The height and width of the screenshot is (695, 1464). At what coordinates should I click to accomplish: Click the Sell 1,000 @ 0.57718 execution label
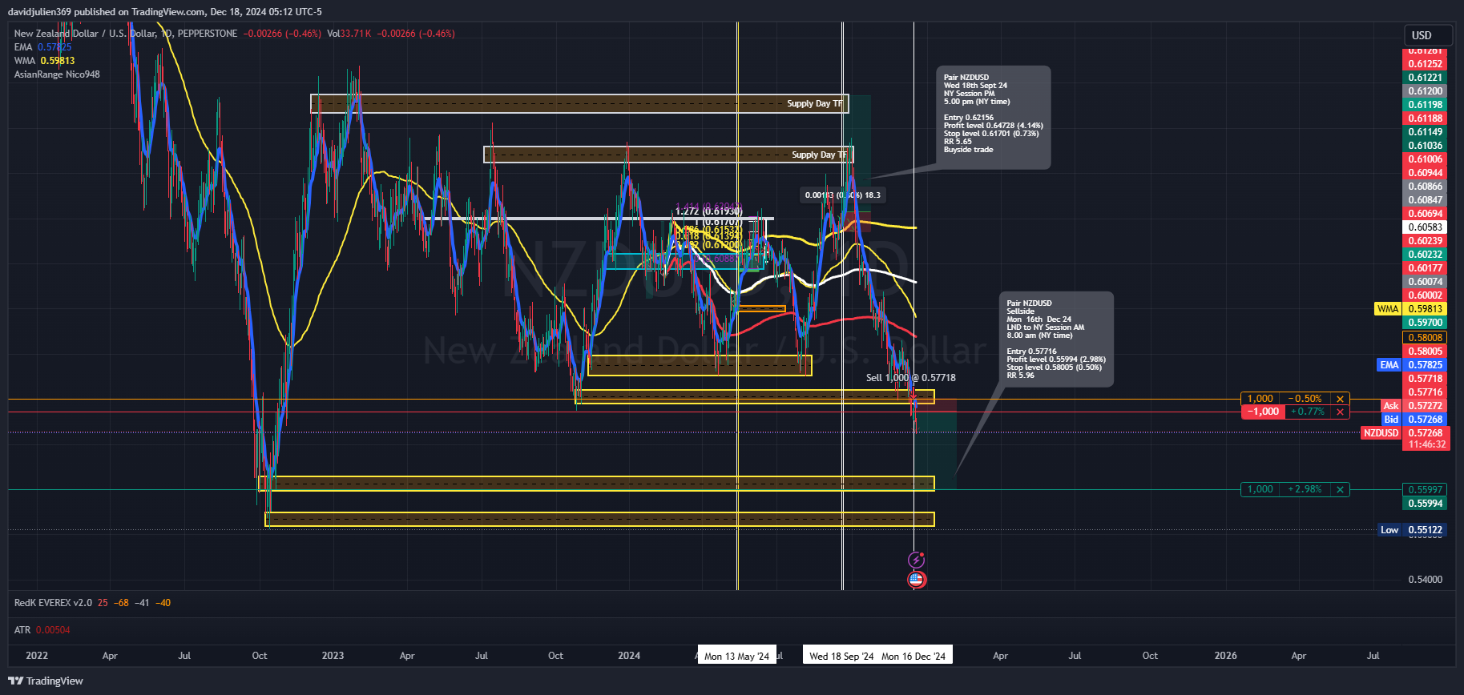[x=911, y=378]
